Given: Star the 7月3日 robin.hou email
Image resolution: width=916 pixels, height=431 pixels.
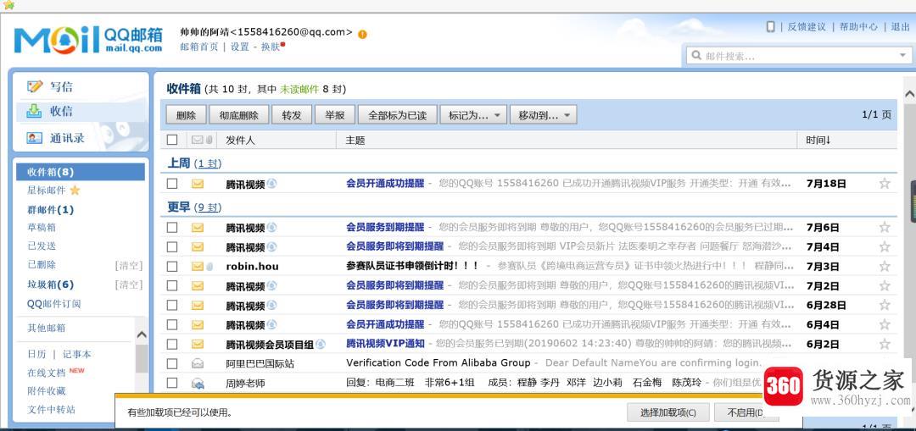Looking at the screenshot, I should pyautogui.click(x=885, y=267).
